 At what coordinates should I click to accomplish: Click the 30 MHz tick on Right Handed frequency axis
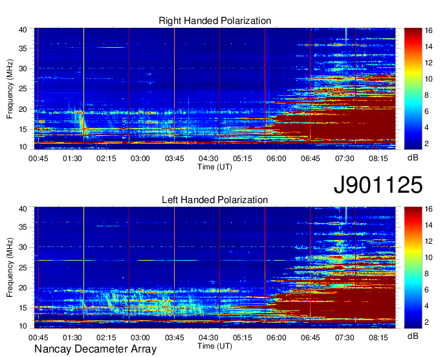pos(23,69)
